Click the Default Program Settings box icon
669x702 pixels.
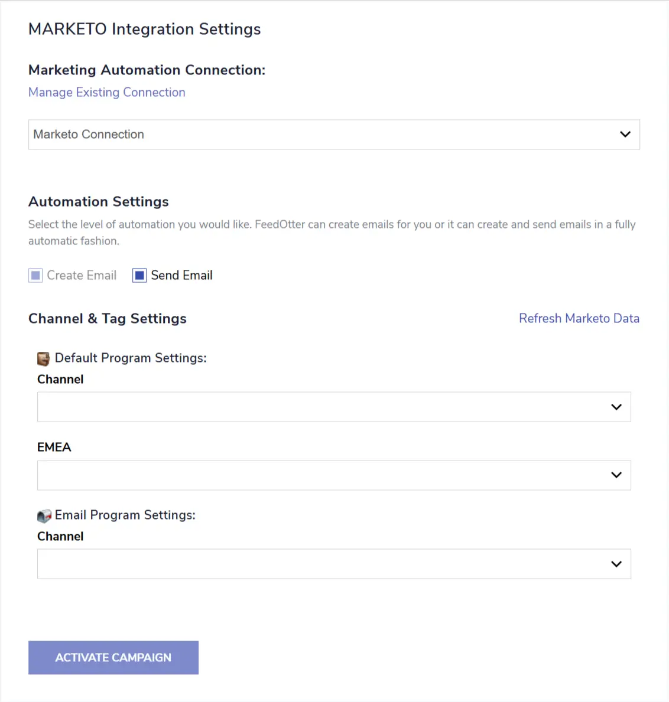[44, 358]
